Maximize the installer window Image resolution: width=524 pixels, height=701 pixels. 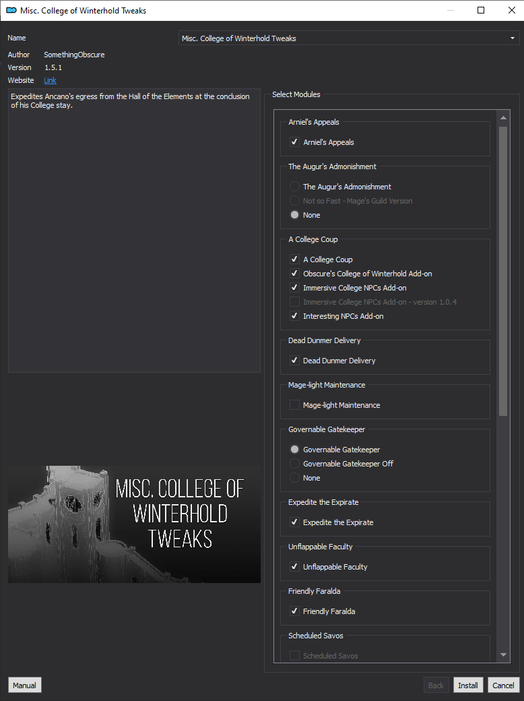tap(481, 10)
